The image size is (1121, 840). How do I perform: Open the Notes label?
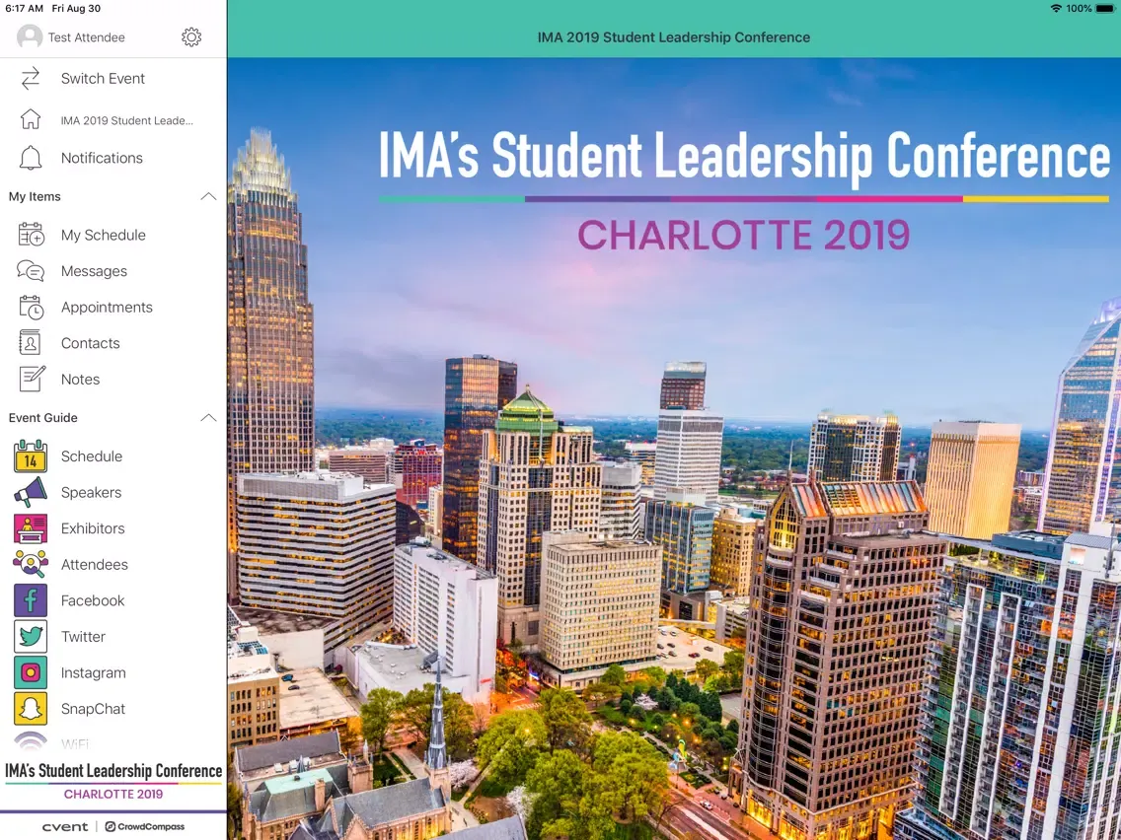80,380
